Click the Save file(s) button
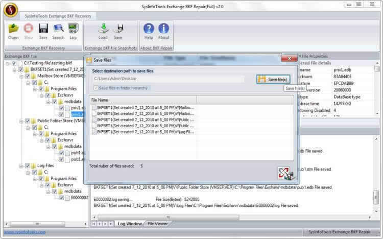The height and width of the screenshot is (239, 383). (x=273, y=79)
